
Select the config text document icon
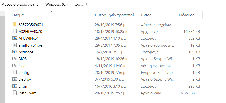(x=14, y=73)
